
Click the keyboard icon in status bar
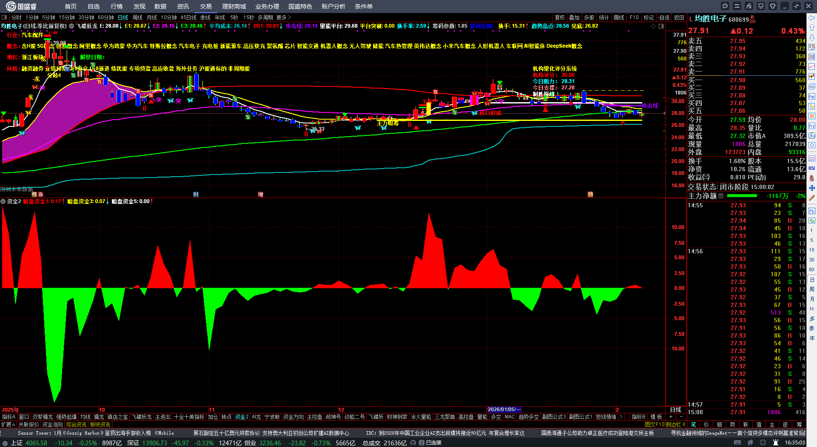(x=737, y=443)
